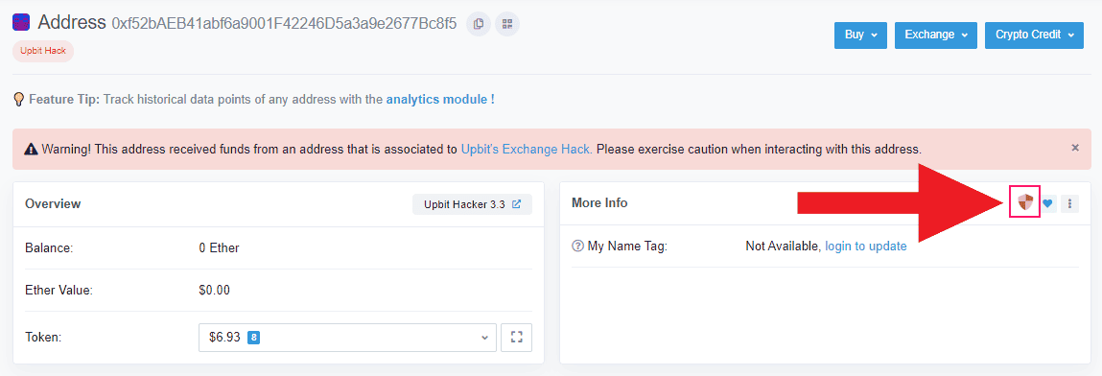Show the address QR code icon
Viewport: 1102px width, 376px height.
point(507,24)
